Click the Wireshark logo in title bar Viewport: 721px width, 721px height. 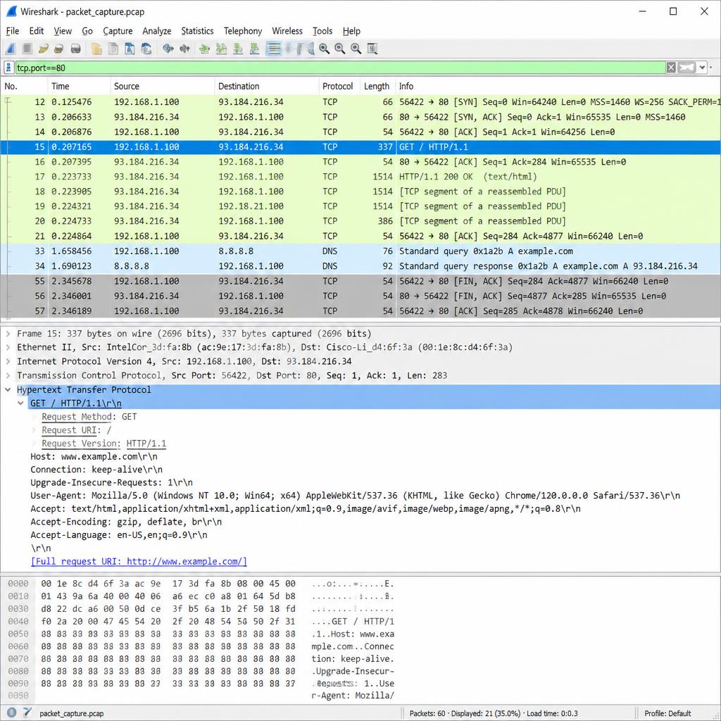pyautogui.click(x=11, y=11)
